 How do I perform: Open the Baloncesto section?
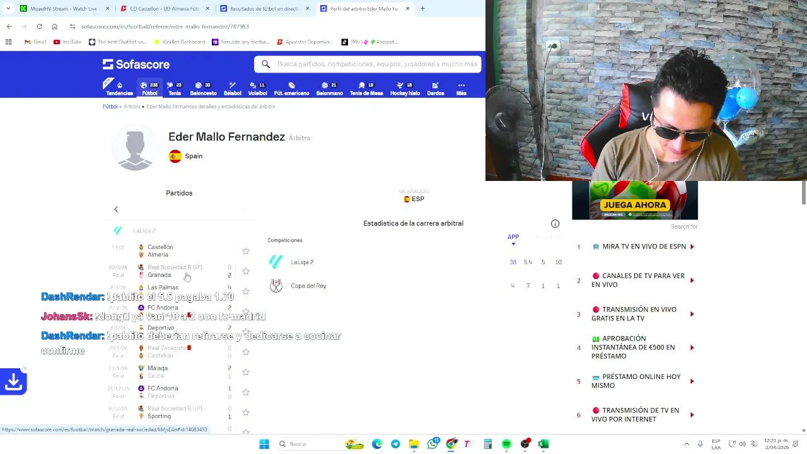203,88
